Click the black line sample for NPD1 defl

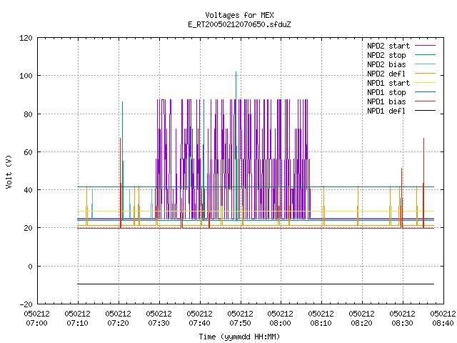coord(426,111)
